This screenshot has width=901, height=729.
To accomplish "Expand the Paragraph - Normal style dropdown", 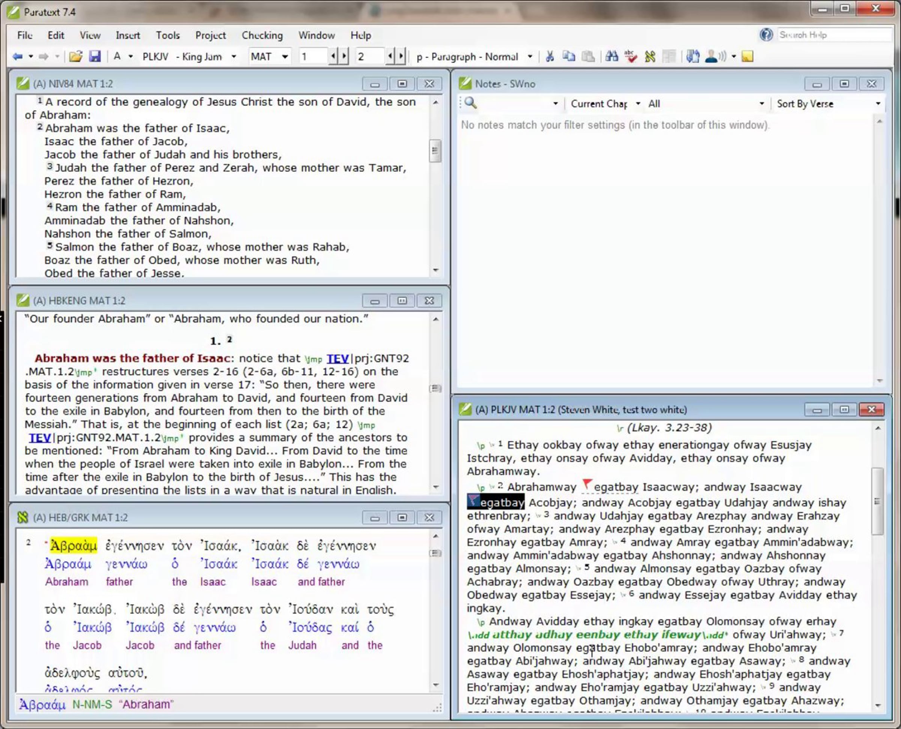I will [530, 57].
